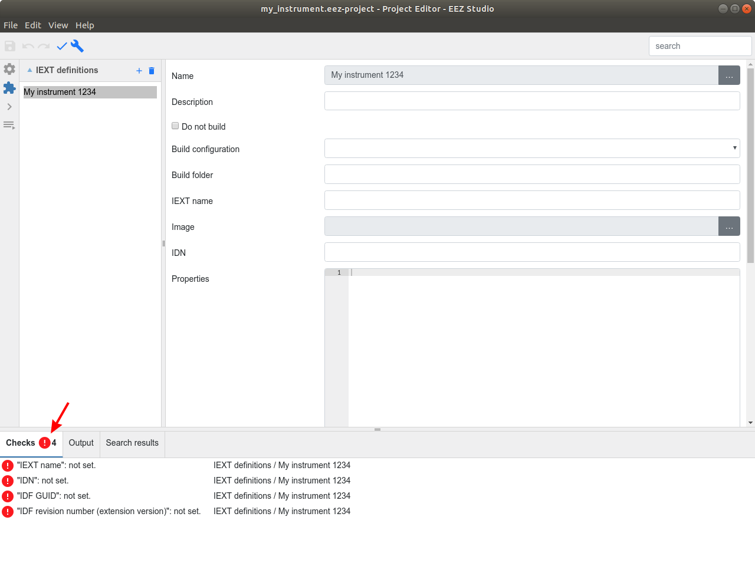Click the IDN input field
The image size is (755, 566).
pos(532,252)
